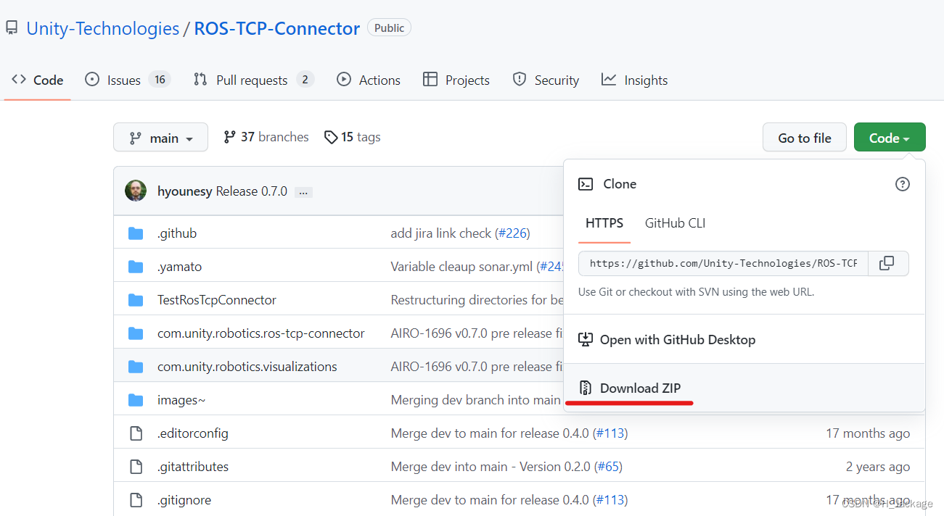
Task: Click the ZIP file icon
Action: 586,388
